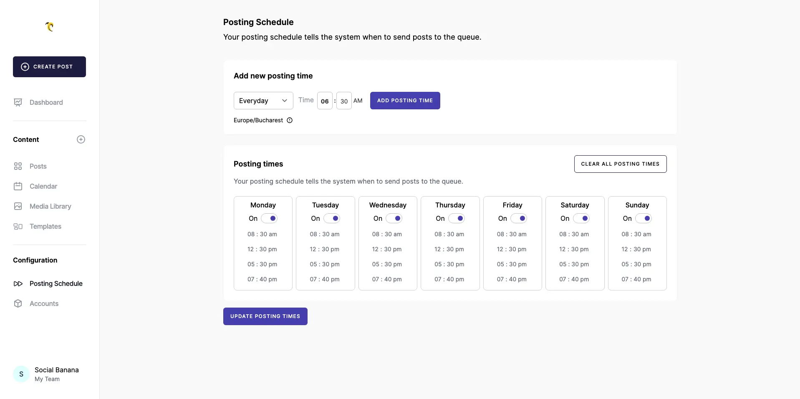The image size is (800, 399).
Task: Click the banana logo icon
Action: click(50, 27)
